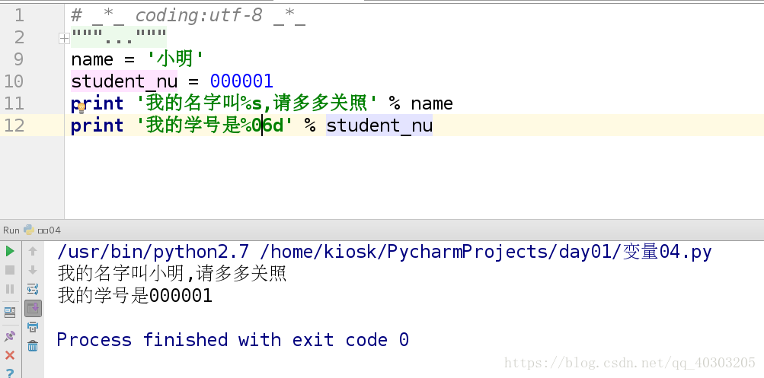Click the Print console output icon
This screenshot has height=378, width=764.
33,327
